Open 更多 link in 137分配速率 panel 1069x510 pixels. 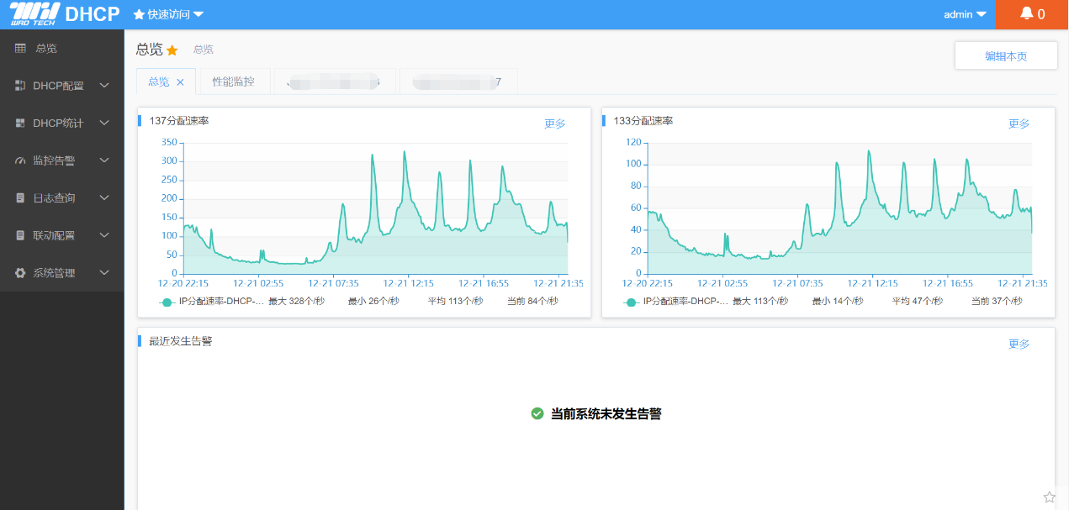[555, 124]
